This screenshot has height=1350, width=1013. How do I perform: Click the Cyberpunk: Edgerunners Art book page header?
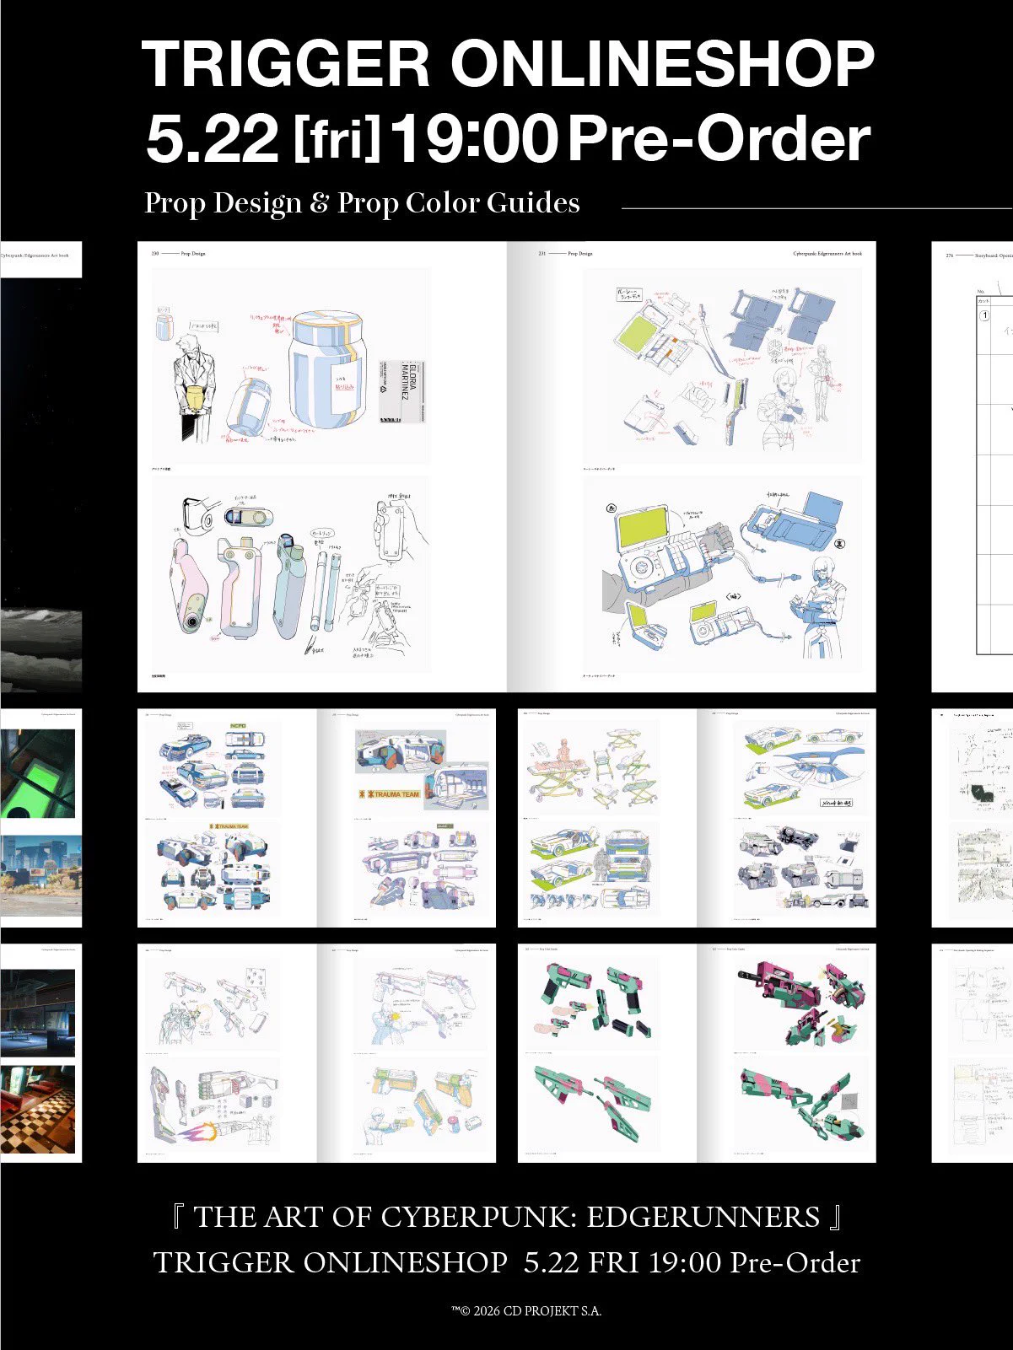click(x=827, y=253)
